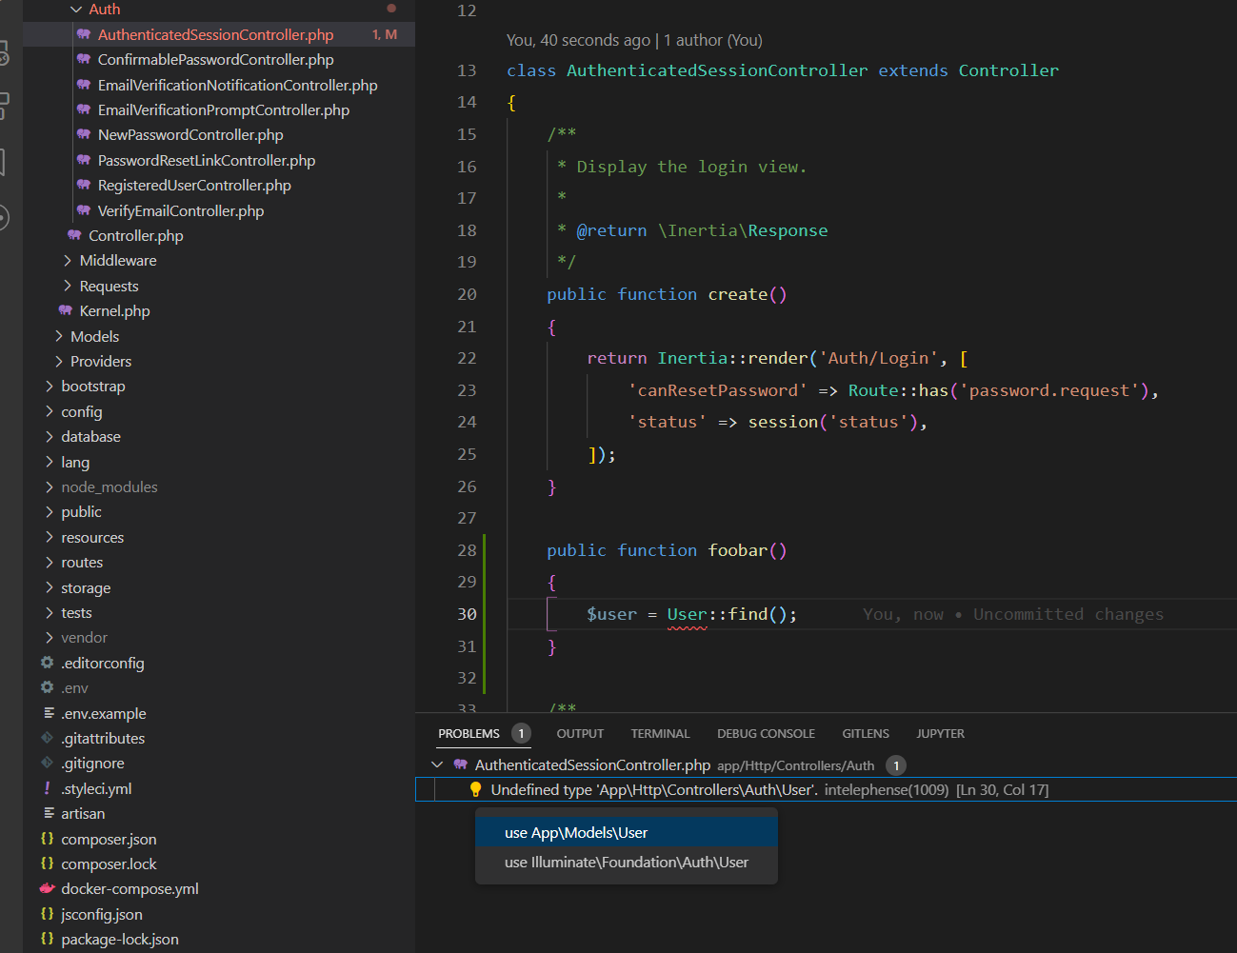
Task: Click the composer.json braces icon
Action: (x=48, y=839)
